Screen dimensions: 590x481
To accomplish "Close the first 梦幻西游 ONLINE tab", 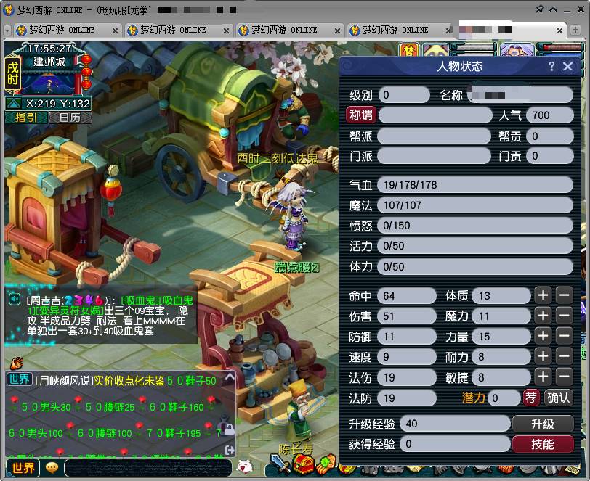I will pyautogui.click(x=115, y=30).
